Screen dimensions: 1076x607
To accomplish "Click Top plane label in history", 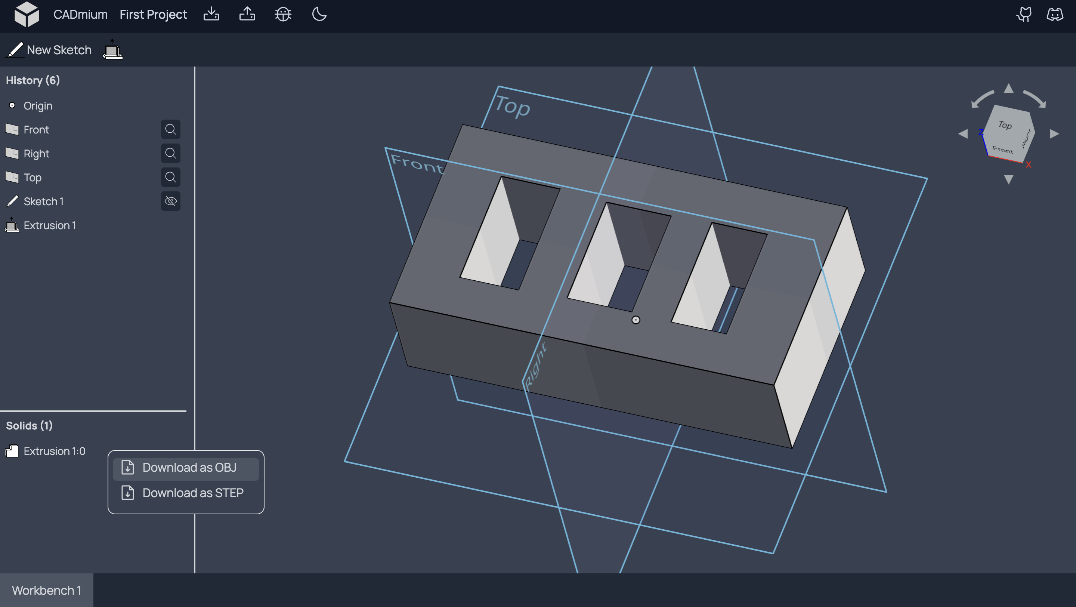I will [32, 177].
